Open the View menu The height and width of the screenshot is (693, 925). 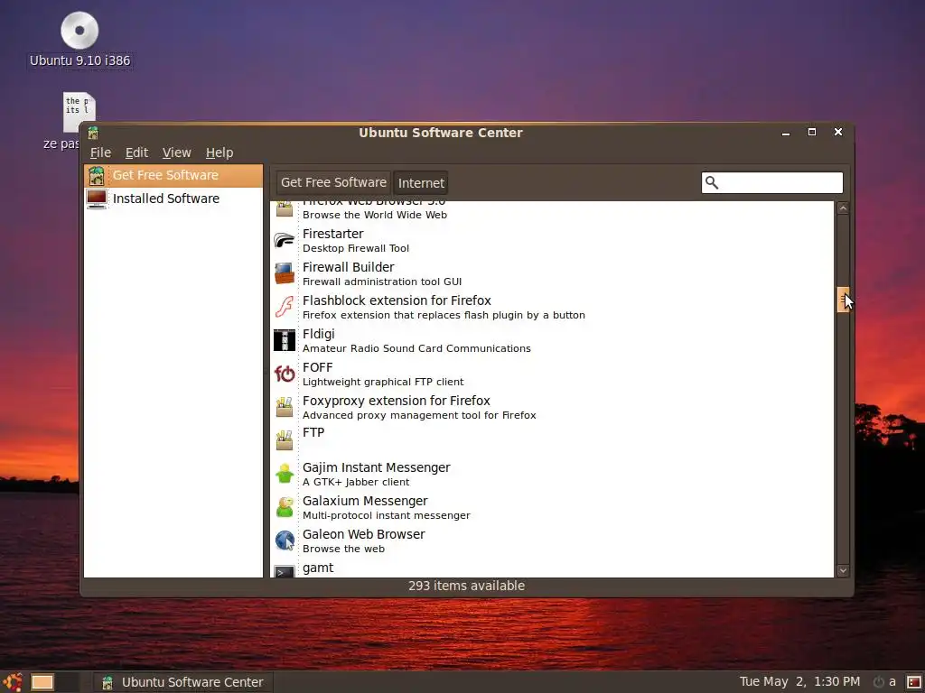coord(177,152)
